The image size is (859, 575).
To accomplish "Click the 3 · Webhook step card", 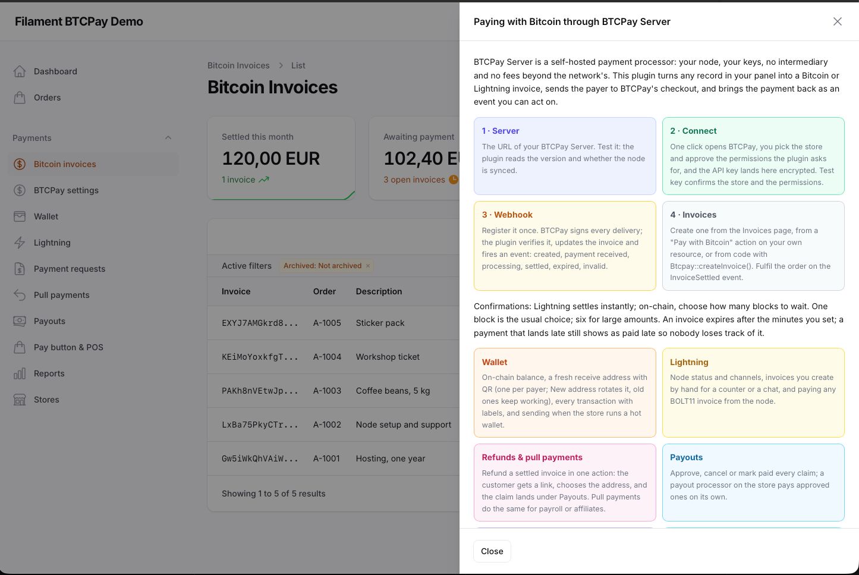I will pyautogui.click(x=565, y=246).
